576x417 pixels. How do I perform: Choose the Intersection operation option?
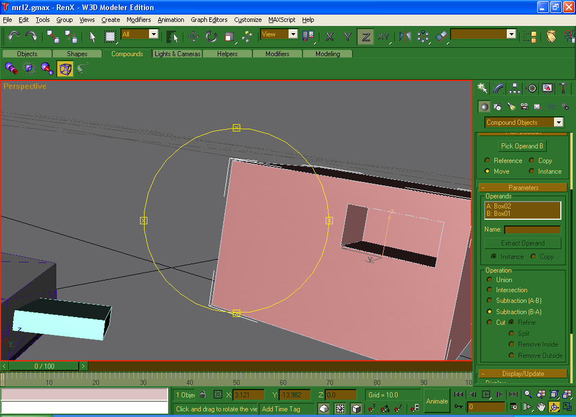(489, 290)
